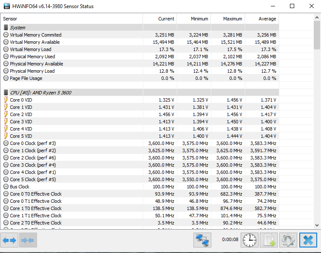
Task: Click the Minimum column header
Action: (x=199, y=19)
